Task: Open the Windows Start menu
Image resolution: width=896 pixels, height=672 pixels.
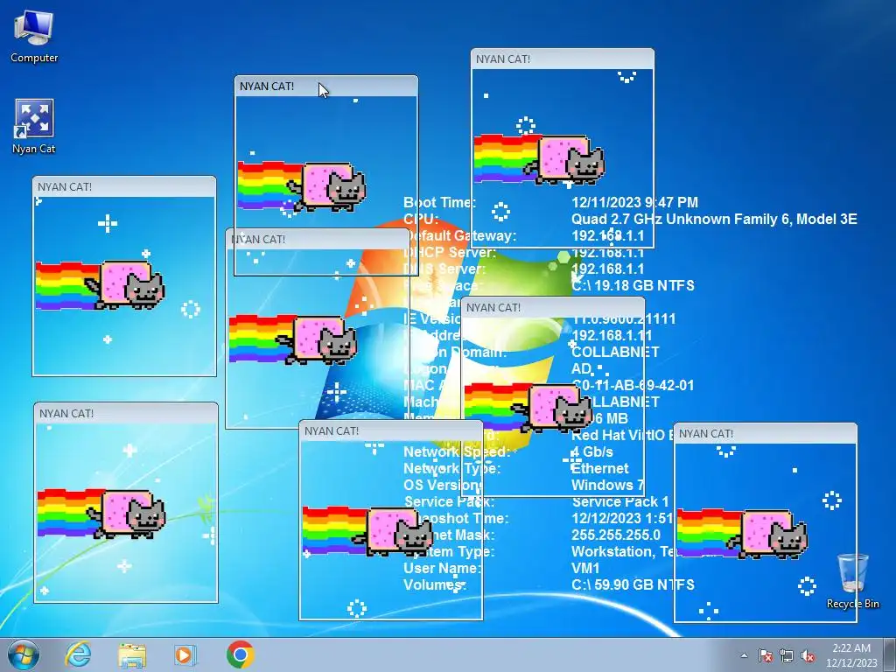Action: tap(24, 654)
